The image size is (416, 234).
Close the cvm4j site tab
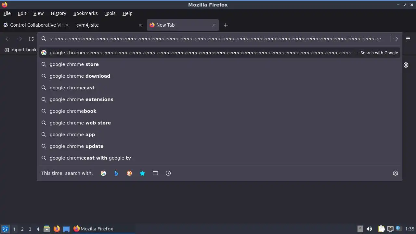click(x=140, y=25)
